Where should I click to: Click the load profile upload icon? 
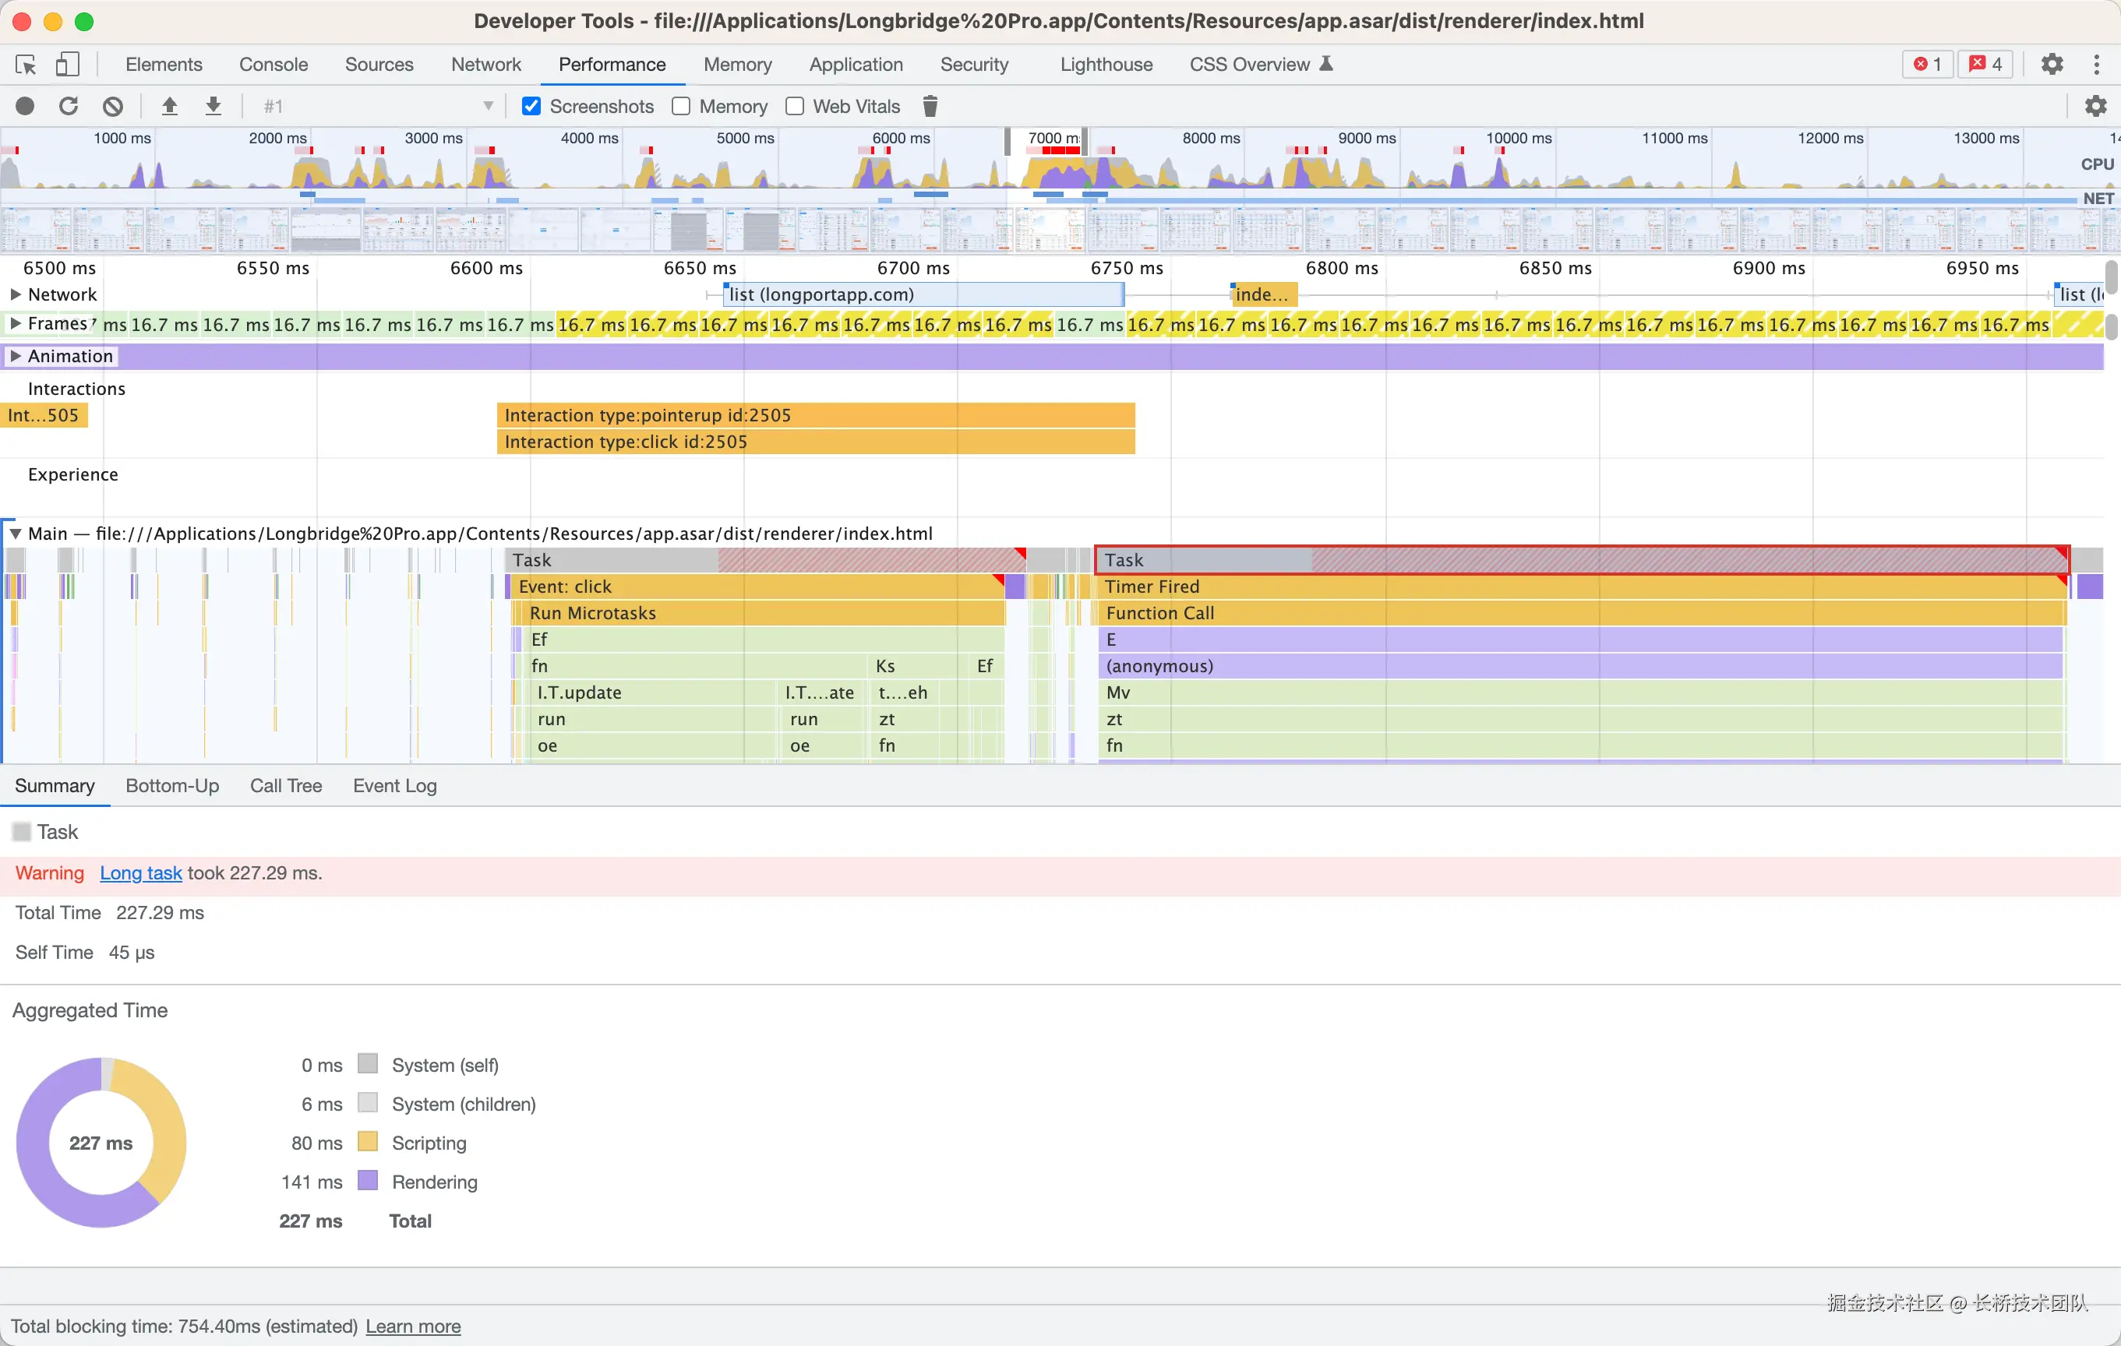click(x=170, y=107)
